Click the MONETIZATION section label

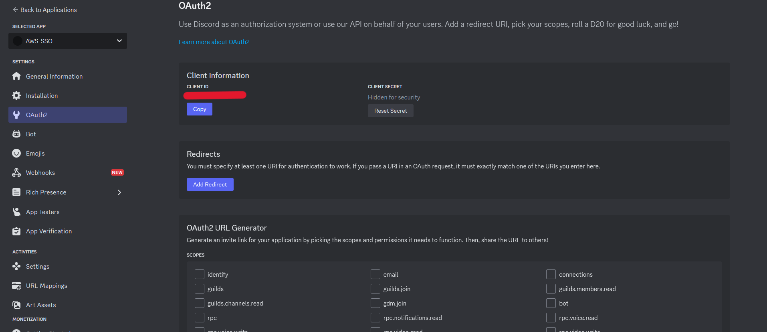point(29,319)
